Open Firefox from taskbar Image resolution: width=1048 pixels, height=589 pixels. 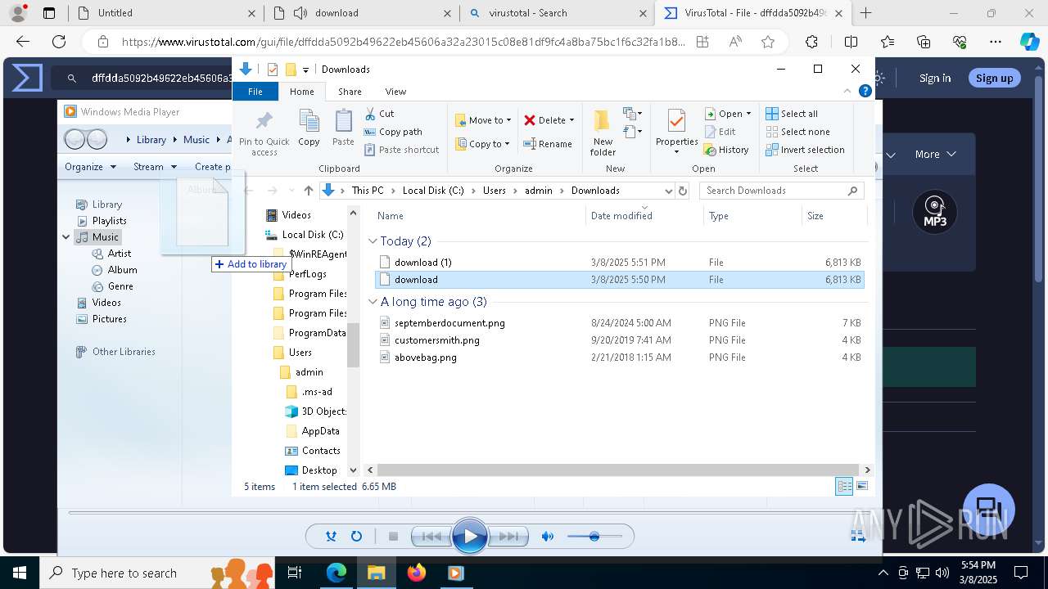coord(417,573)
